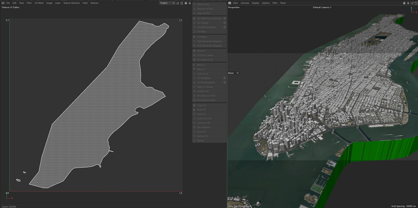Viewport: 418px width, 208px height.
Task: Click Boundary to Circle command
Action: point(209,96)
